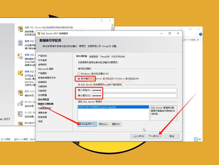Click 全新 SQL Server 独立安装 heading in Installation Center

pos(49,28)
